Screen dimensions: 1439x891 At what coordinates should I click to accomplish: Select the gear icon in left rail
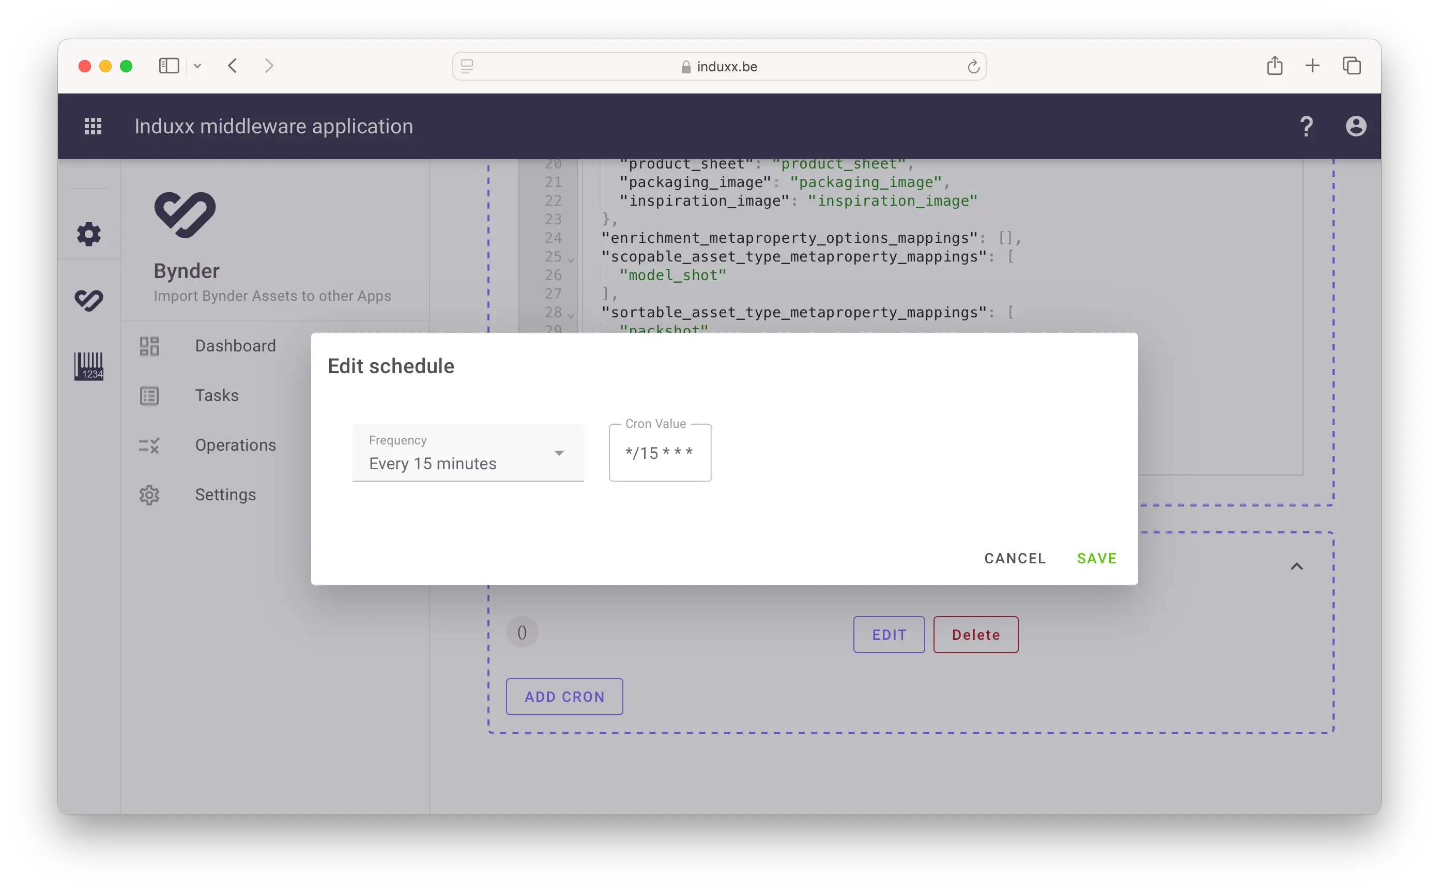coord(89,234)
